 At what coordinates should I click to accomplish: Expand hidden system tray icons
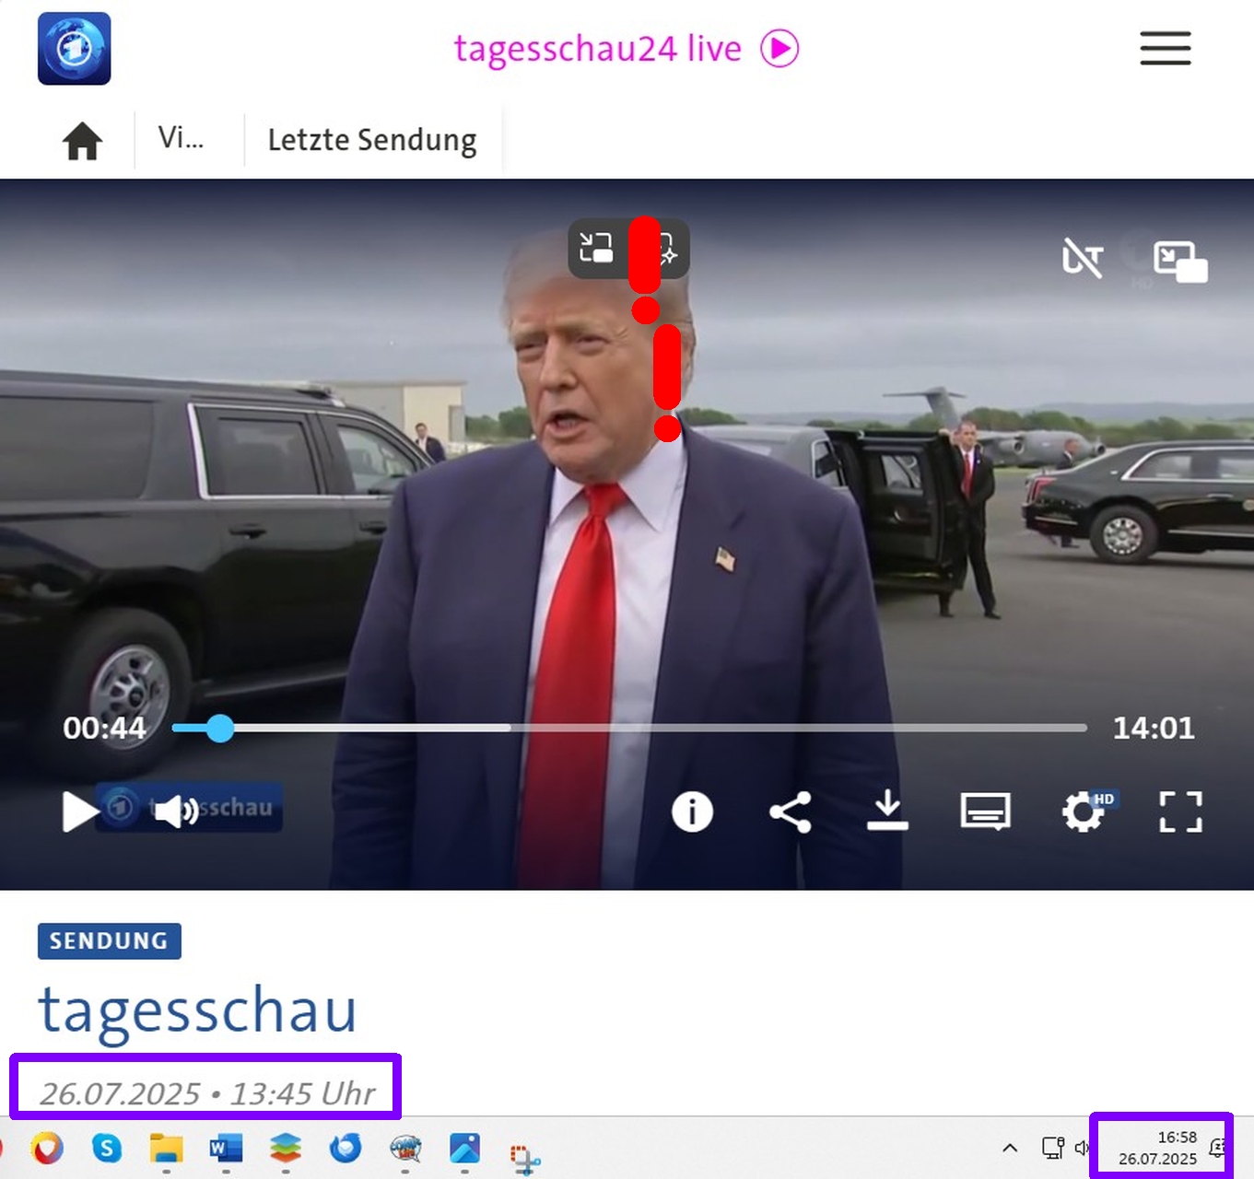click(1010, 1148)
